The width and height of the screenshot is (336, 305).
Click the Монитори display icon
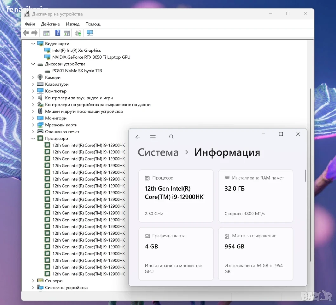(40, 118)
